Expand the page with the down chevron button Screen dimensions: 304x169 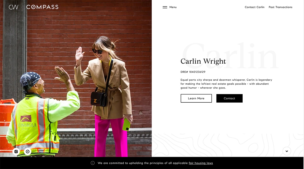click(x=287, y=151)
